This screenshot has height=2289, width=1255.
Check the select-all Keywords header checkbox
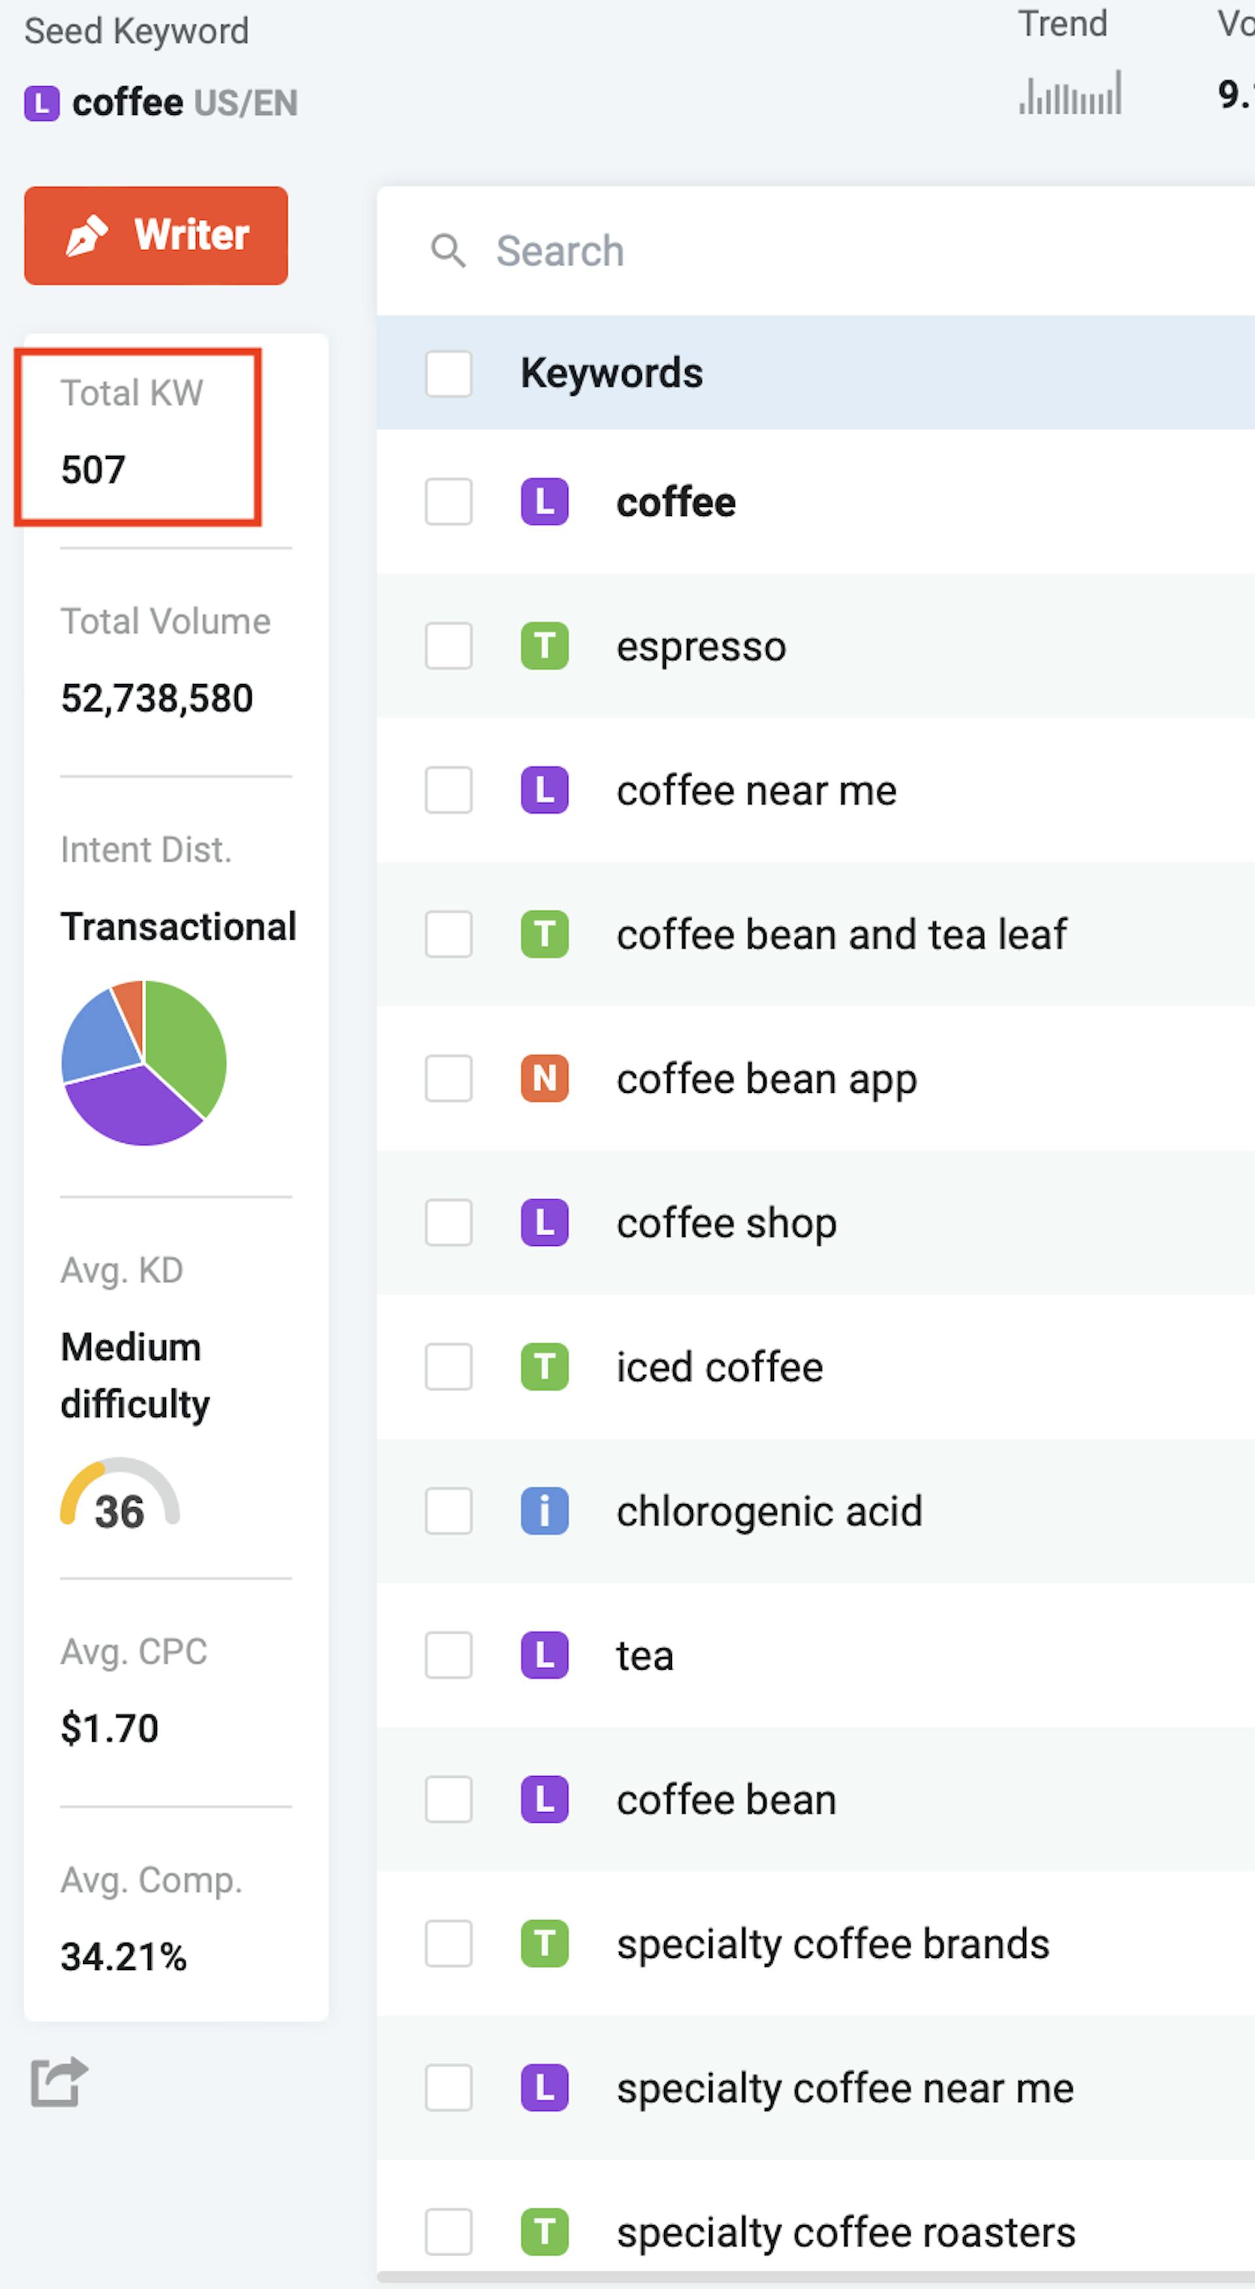448,374
